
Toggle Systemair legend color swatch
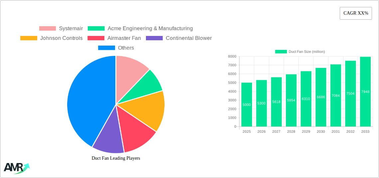(47, 29)
